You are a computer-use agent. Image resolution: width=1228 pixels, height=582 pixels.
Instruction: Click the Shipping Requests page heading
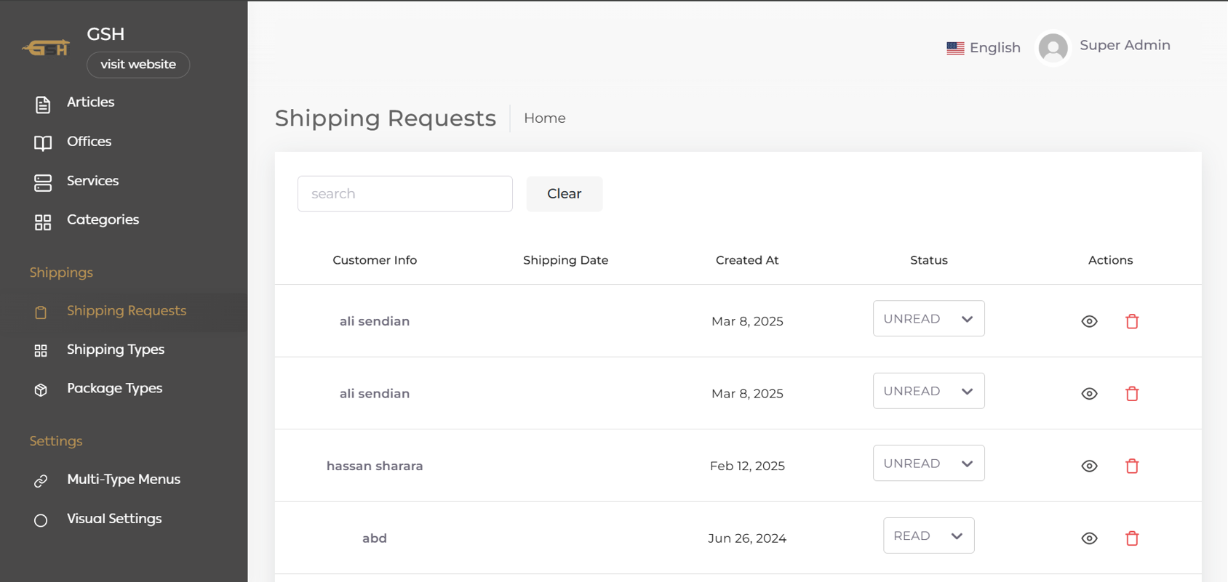point(386,118)
